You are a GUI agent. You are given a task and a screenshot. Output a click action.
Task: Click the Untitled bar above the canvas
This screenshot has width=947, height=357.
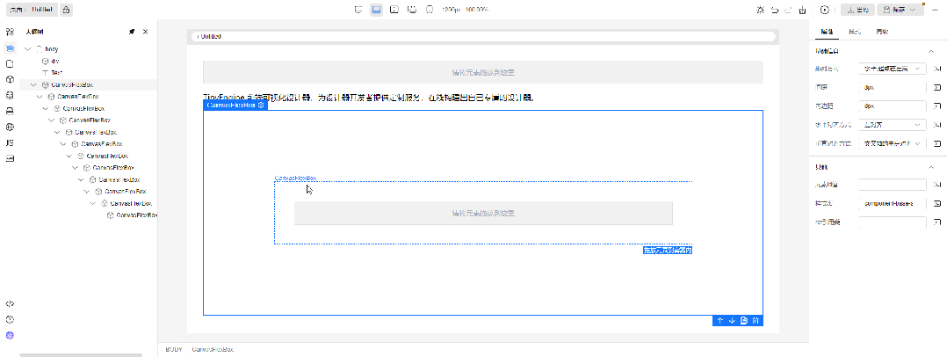483,36
